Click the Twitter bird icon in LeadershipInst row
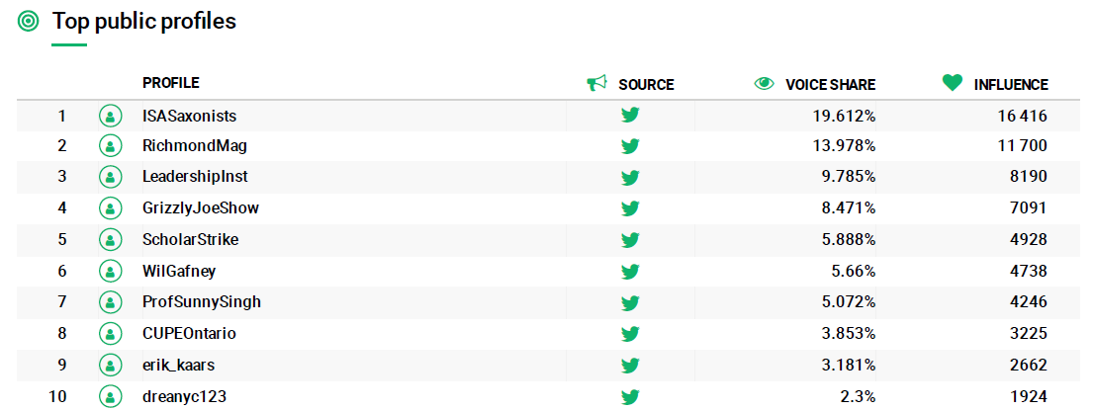The image size is (1093, 411). [x=630, y=178]
